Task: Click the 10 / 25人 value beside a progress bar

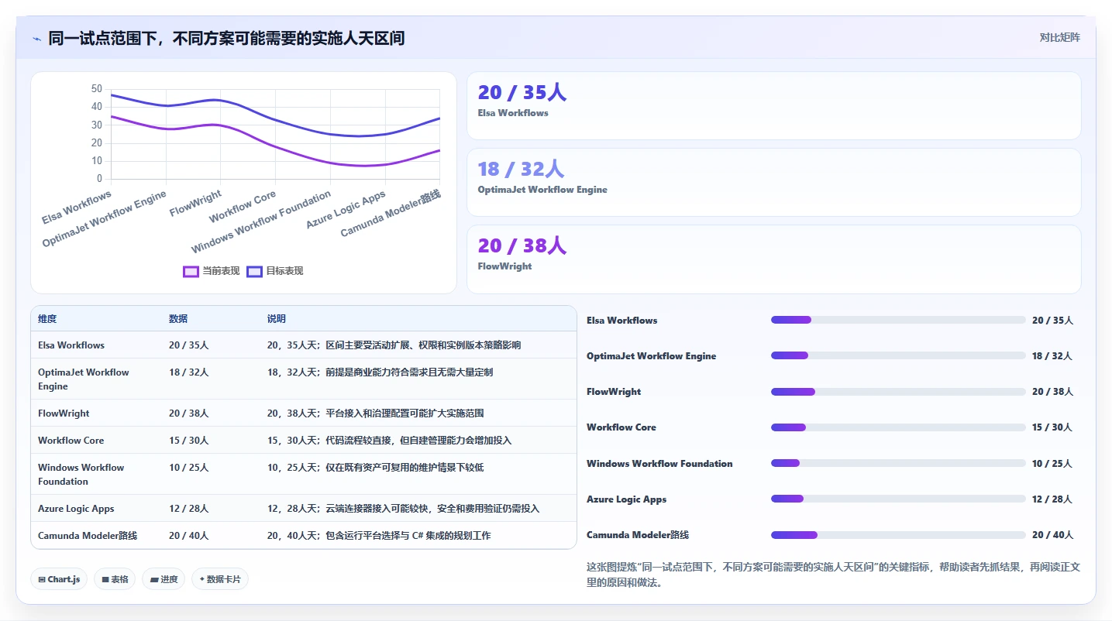Action: [x=1052, y=464]
